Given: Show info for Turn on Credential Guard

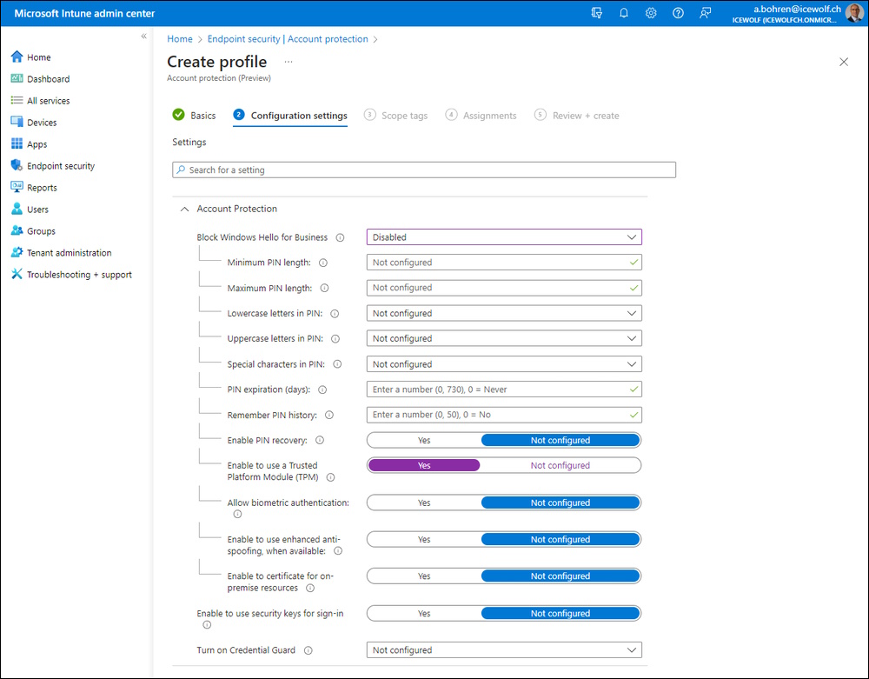Looking at the screenshot, I should coord(308,650).
